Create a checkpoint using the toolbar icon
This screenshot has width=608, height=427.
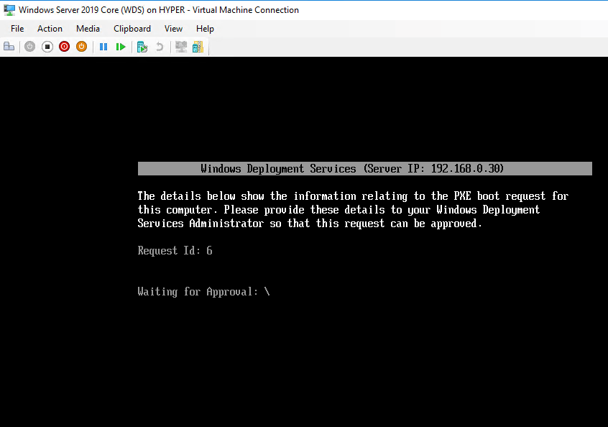pyautogui.click(x=142, y=47)
